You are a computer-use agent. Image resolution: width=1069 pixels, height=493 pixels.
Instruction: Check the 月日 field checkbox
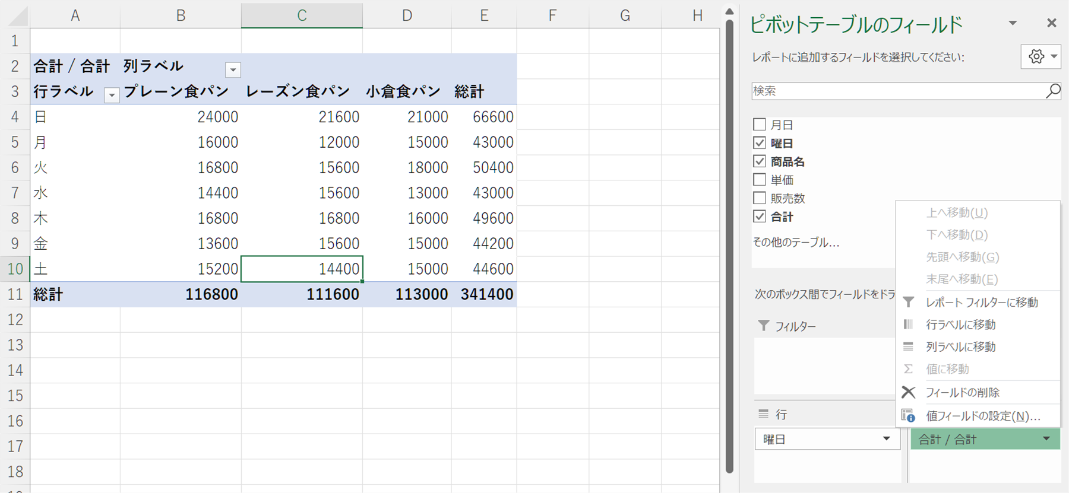point(760,125)
